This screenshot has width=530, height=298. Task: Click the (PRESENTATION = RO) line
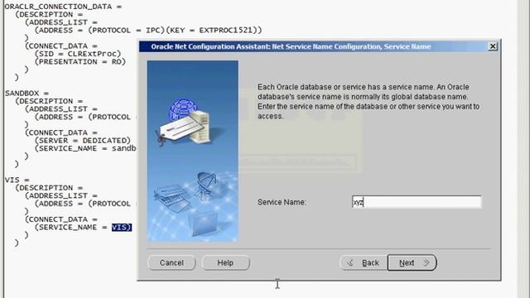[x=80, y=61]
